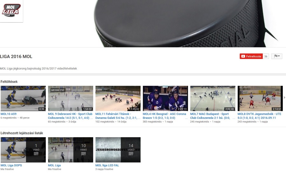
Task: Open the MOL4 HK Beograd video link
Action: coord(164,116)
